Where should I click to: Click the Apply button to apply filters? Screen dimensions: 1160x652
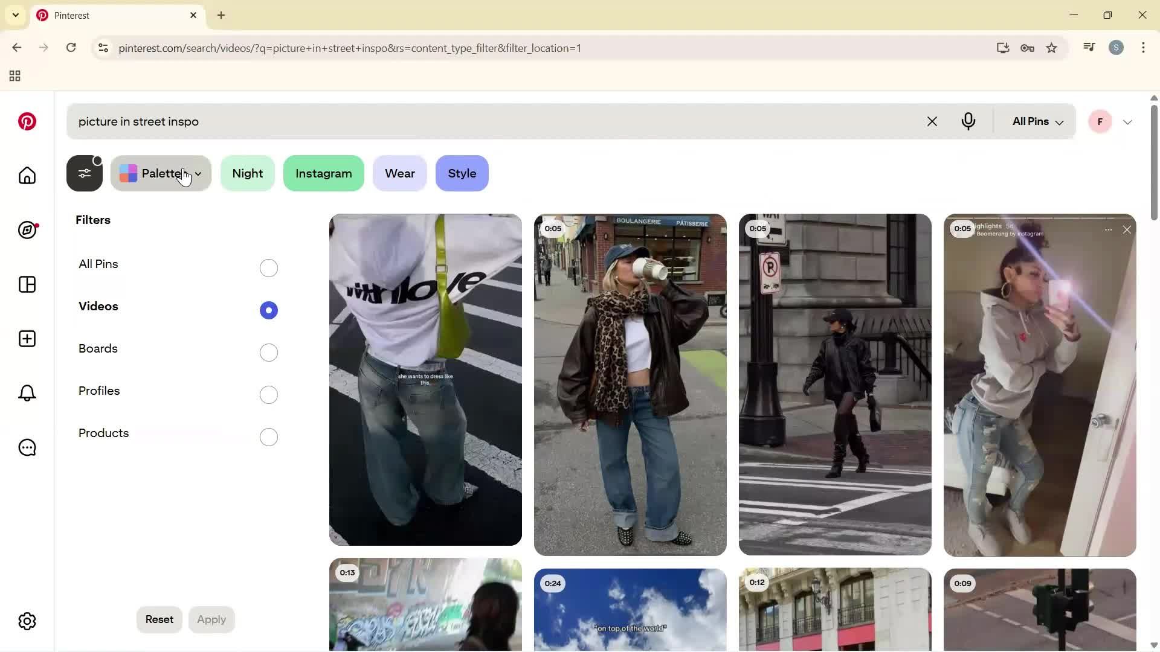(211, 619)
